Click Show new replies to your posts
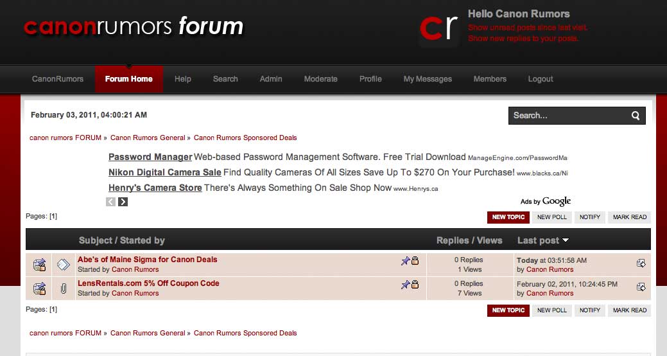667x356 pixels. click(x=523, y=39)
